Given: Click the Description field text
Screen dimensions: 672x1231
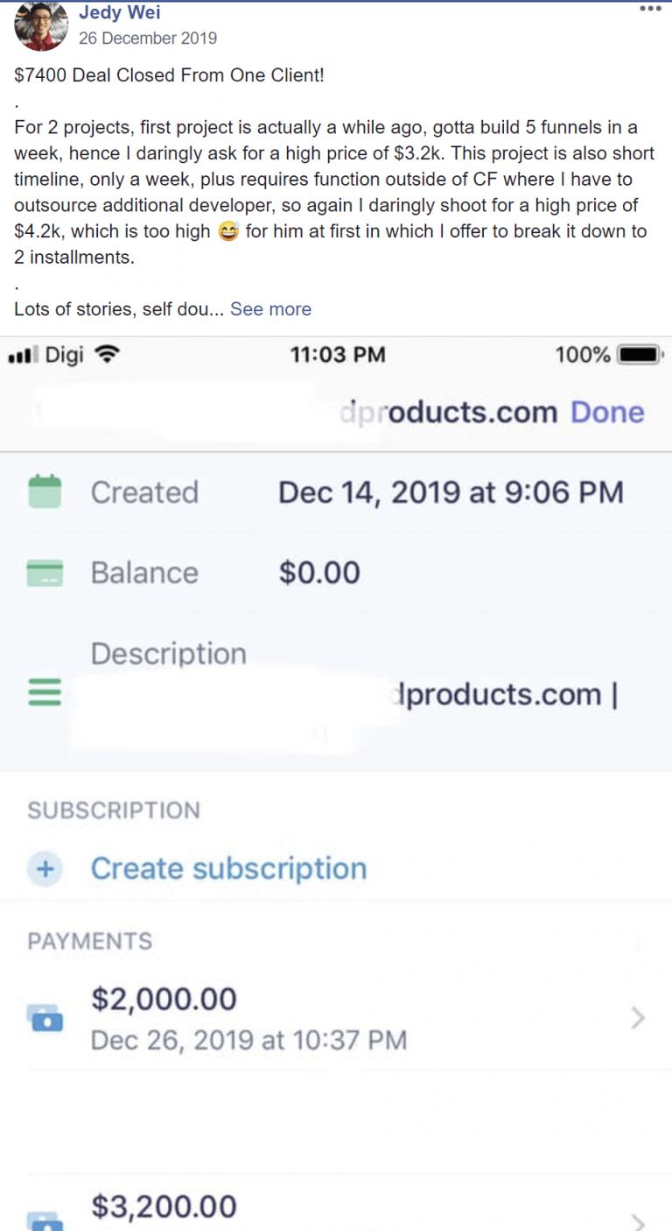Looking at the screenshot, I should coord(506,695).
